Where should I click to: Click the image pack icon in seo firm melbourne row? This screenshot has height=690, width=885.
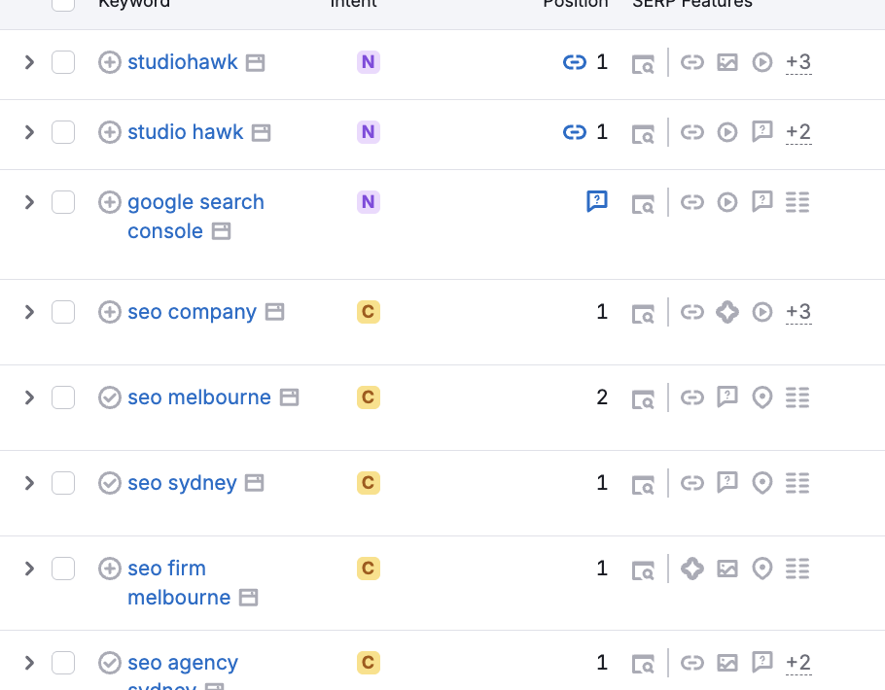click(727, 569)
